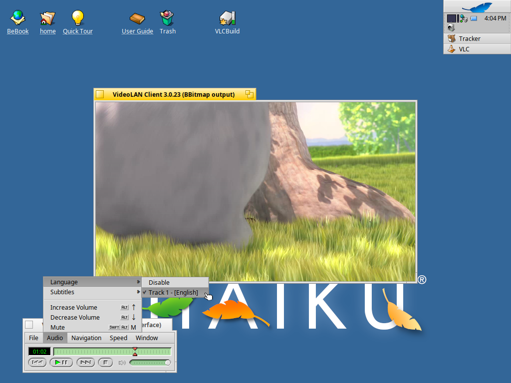Click the volume slider knob
The image size is (511, 383).
pyautogui.click(x=168, y=363)
